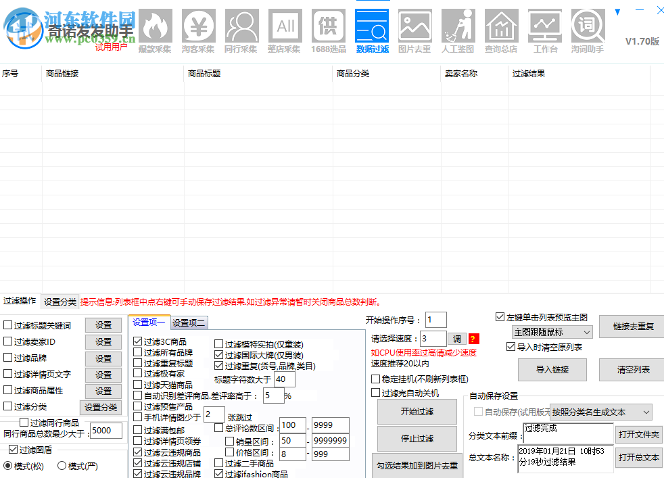
Task: Select the 淘客采集 tool in the toolbar
Action: [198, 26]
